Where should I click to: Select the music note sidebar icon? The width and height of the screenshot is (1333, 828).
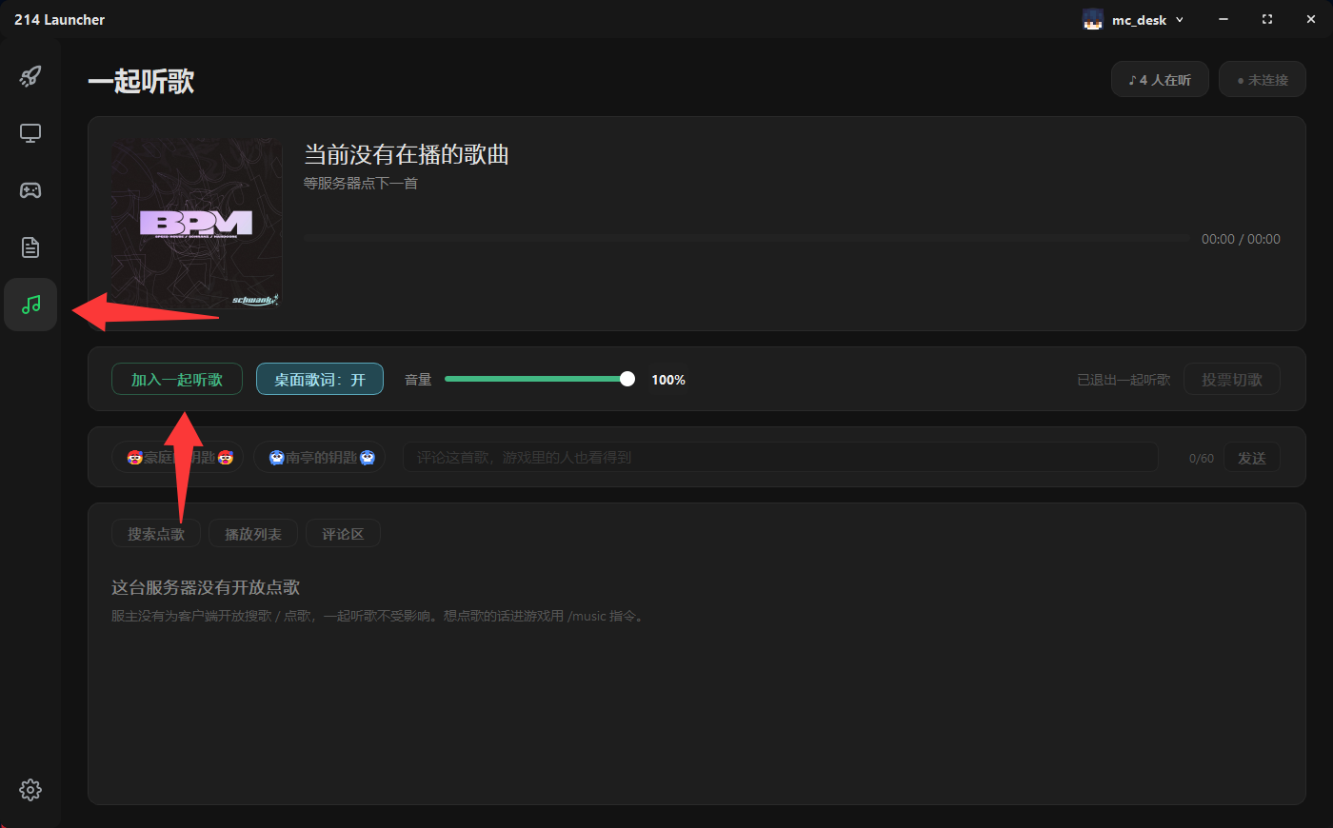coord(30,305)
